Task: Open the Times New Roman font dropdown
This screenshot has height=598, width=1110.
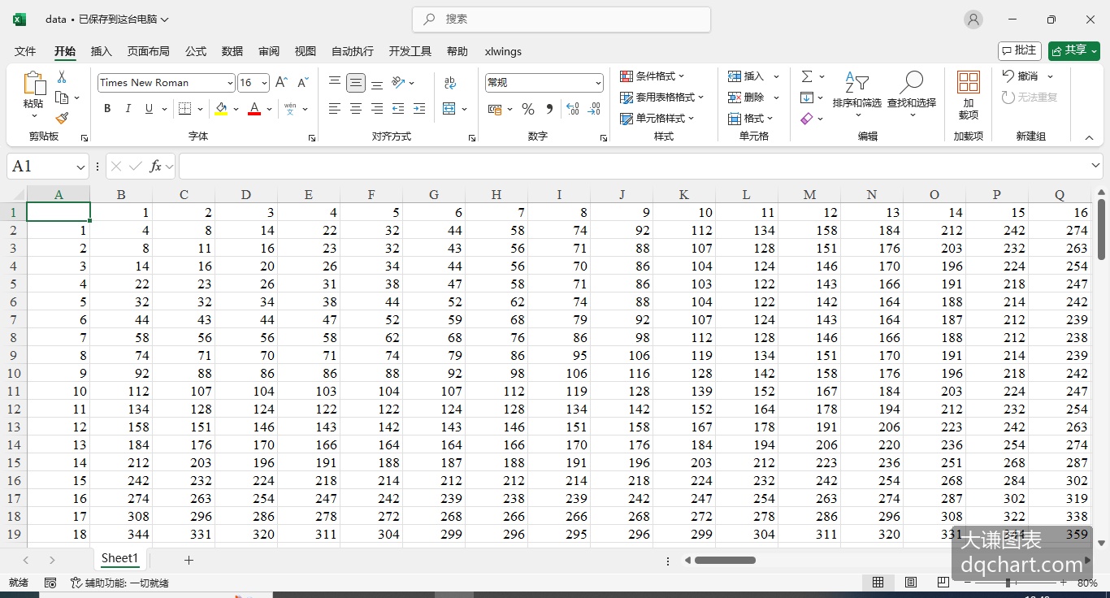Action: point(230,83)
